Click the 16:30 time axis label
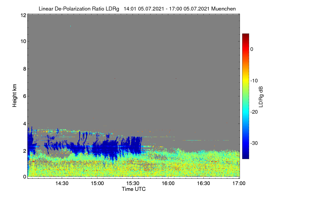Screen dimensions: 315x210 203,183
